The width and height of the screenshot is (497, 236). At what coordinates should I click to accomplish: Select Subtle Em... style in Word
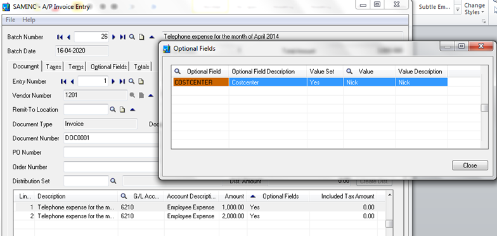coord(434,6)
